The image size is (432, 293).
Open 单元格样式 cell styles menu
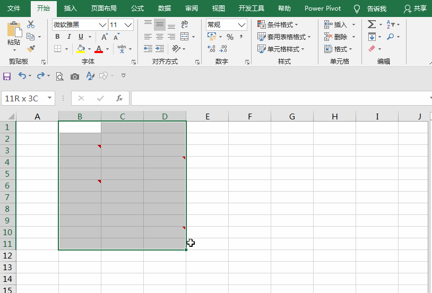[x=281, y=49]
